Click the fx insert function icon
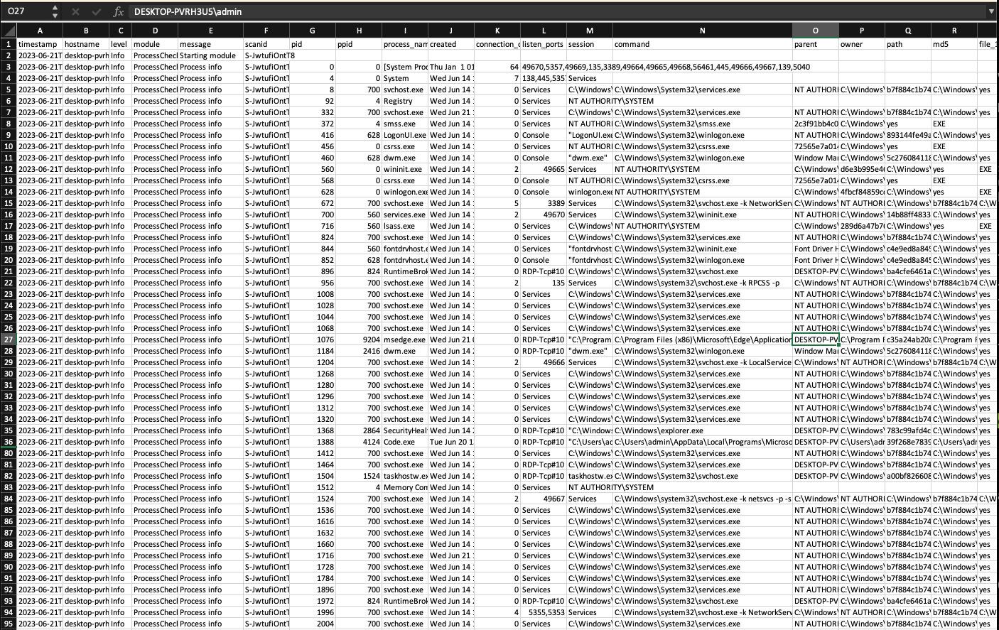 119,11
